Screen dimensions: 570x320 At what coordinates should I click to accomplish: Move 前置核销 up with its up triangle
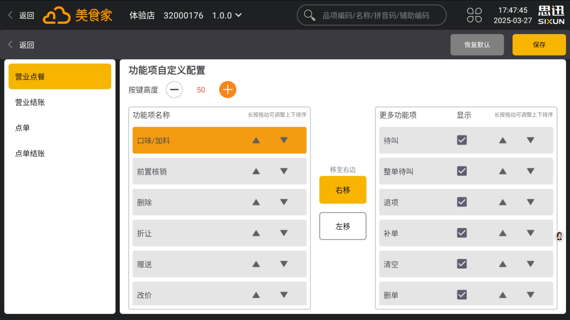click(x=256, y=171)
